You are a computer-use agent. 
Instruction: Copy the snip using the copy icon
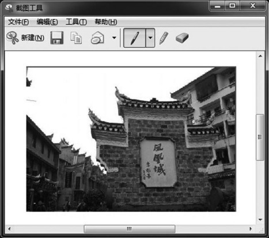pyautogui.click(x=76, y=38)
